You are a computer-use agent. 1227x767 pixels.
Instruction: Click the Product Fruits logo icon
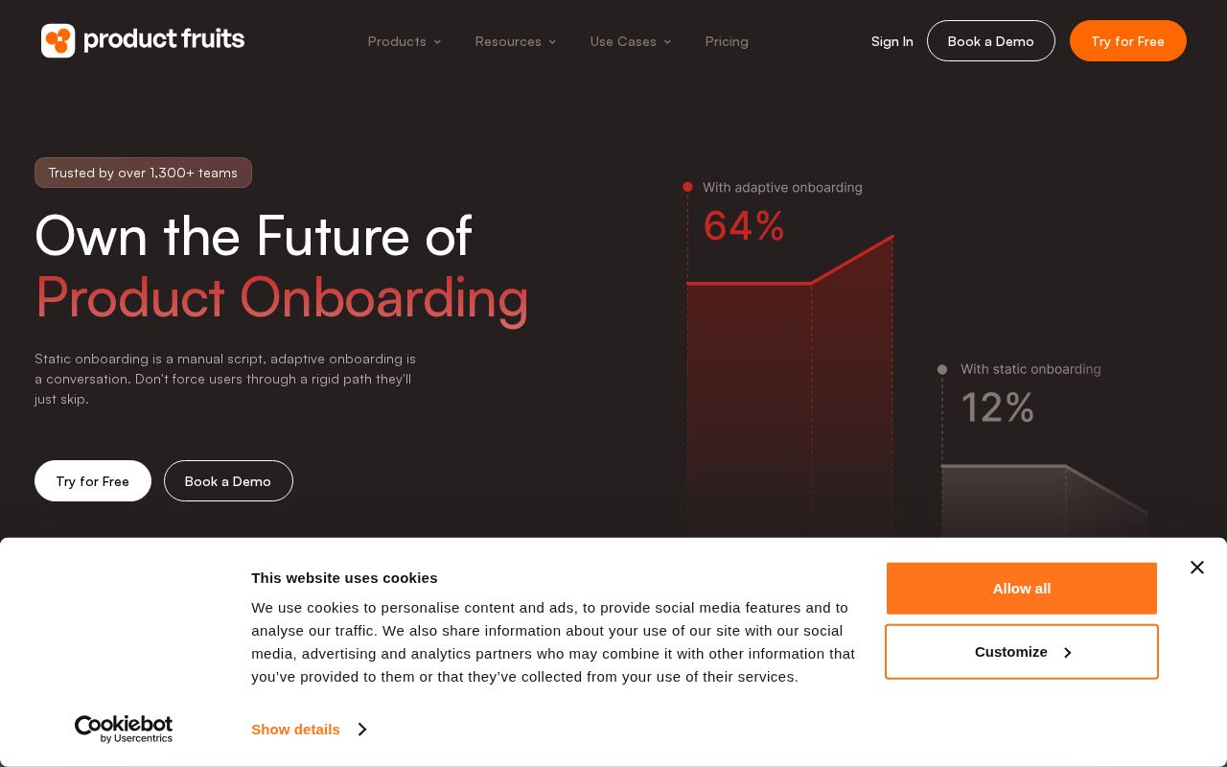(58, 40)
